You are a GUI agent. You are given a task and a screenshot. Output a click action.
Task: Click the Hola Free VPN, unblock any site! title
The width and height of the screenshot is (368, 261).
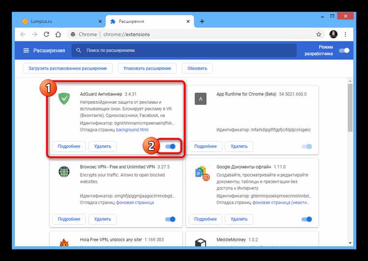[111, 239]
